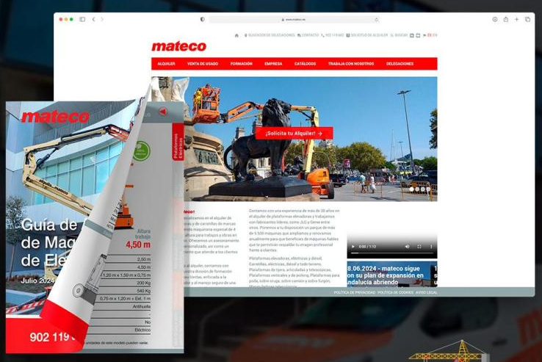Click the Julio 2024 cover text
Image resolution: width=542 pixels, height=362 pixels.
37,280
